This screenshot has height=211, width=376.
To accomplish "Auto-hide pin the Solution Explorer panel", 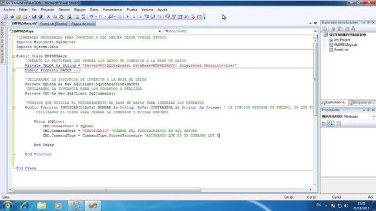I will tap(368, 22).
